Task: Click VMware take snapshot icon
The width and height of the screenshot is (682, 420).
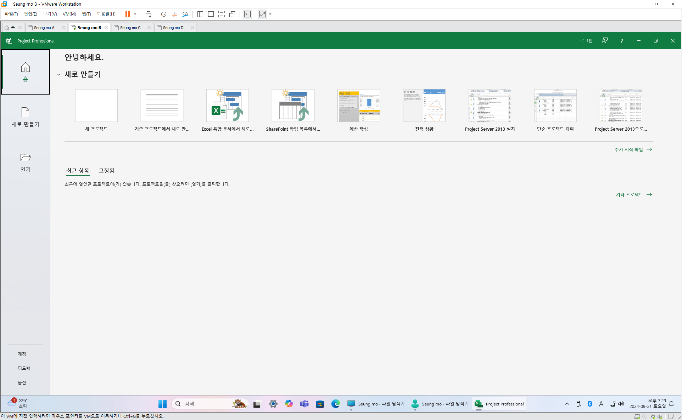Action: pos(163,14)
